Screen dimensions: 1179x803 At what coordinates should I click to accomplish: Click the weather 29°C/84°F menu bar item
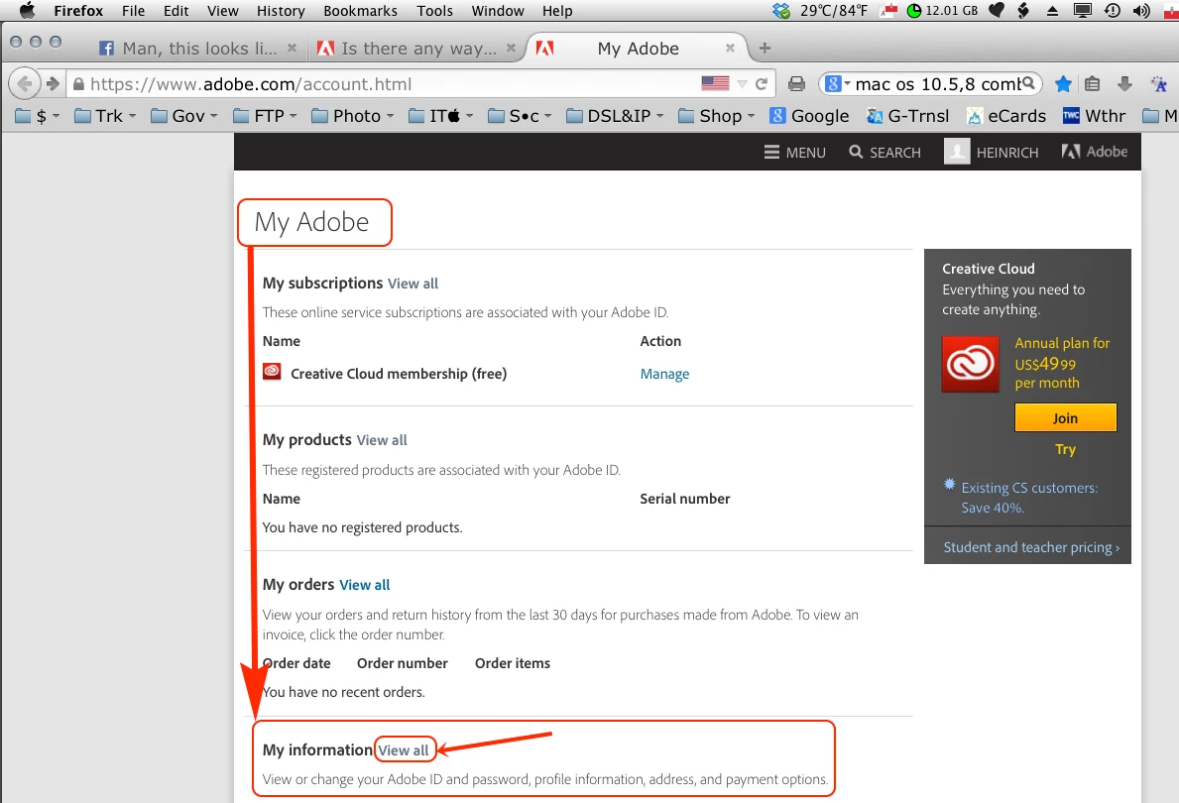click(x=832, y=11)
